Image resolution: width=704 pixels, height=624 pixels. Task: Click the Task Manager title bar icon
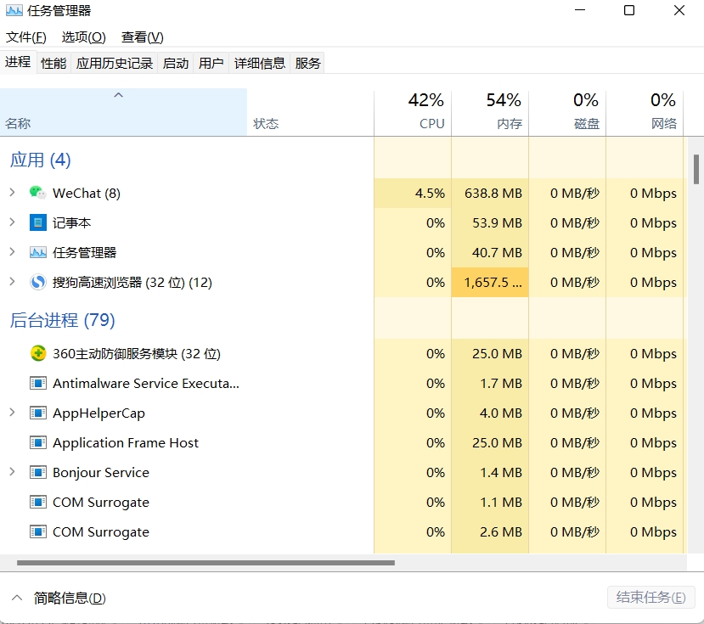pos(14,10)
